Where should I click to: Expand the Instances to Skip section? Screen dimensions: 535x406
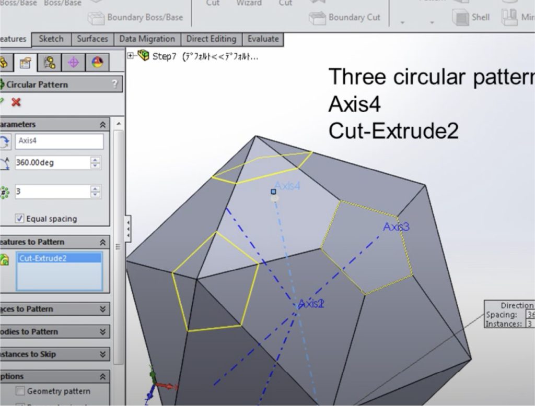[103, 354]
